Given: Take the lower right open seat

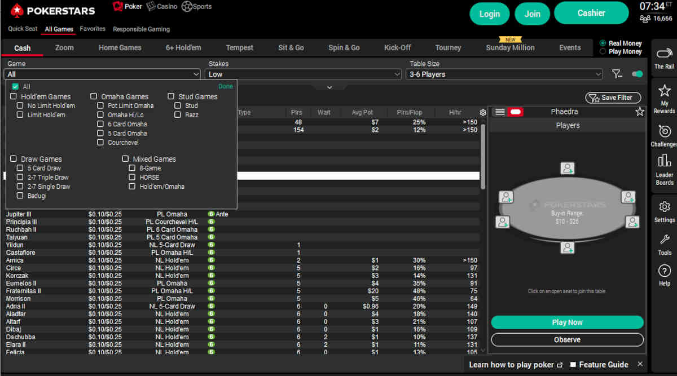Looking at the screenshot, I should (632, 222).
